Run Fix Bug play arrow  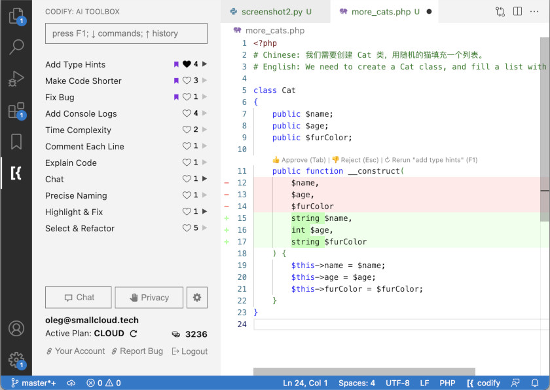(204, 96)
